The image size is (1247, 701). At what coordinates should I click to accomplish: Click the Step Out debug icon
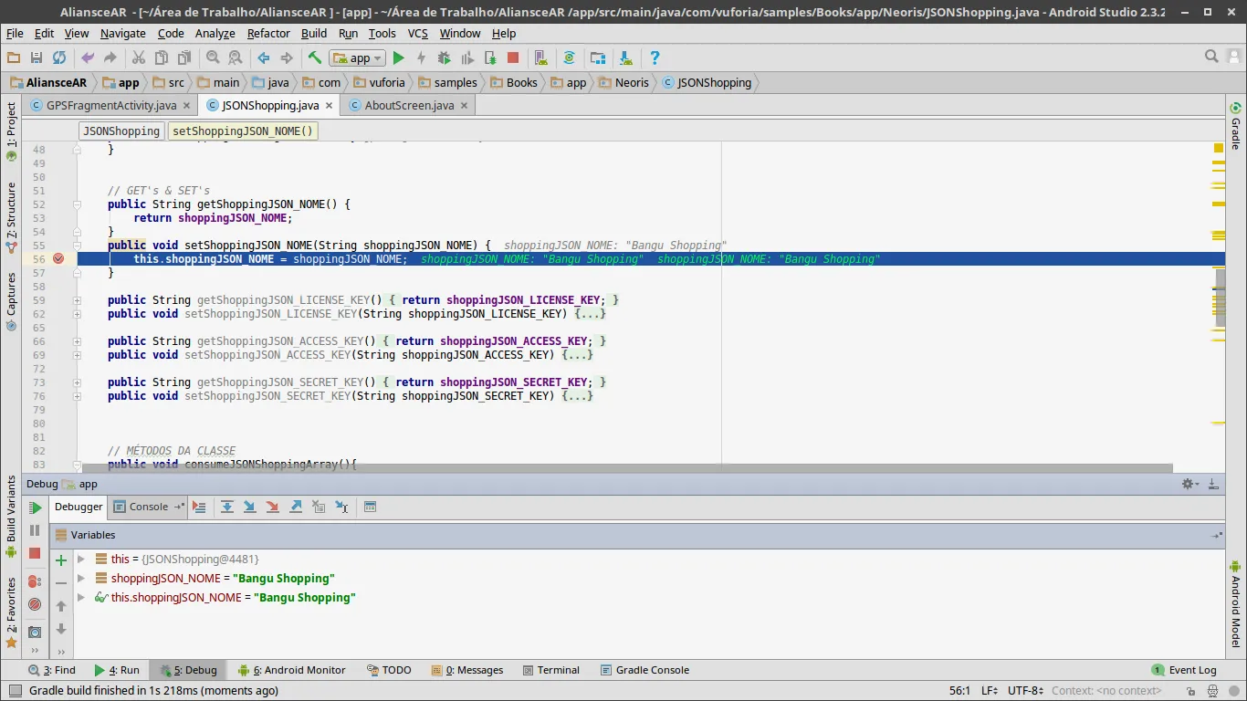coord(295,507)
